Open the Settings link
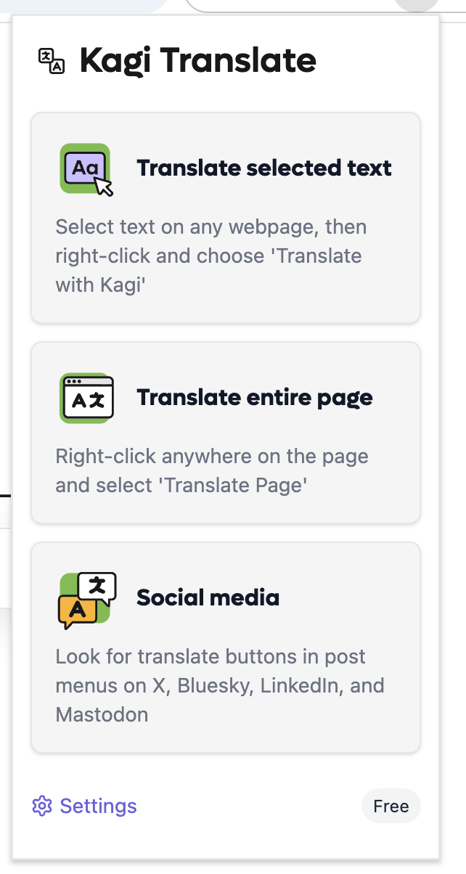 click(x=98, y=806)
